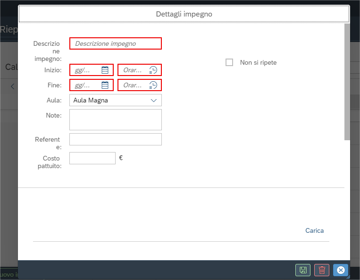This screenshot has height=280, width=360.
Task: Click the Referente input field
Action: tap(116, 139)
